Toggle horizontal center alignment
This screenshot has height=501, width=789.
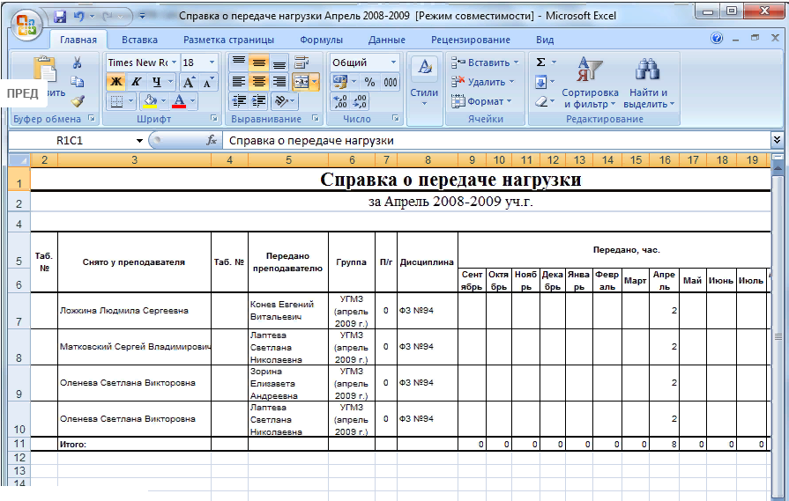coord(258,82)
